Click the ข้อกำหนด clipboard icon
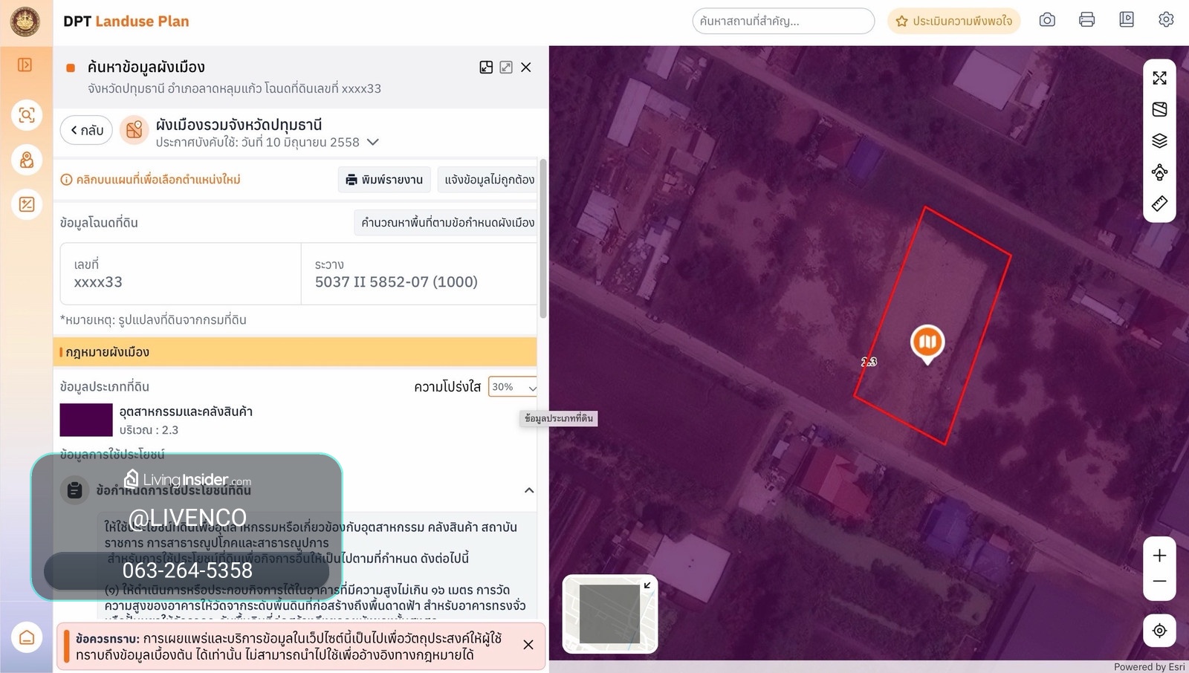The image size is (1189, 673). coord(74,490)
